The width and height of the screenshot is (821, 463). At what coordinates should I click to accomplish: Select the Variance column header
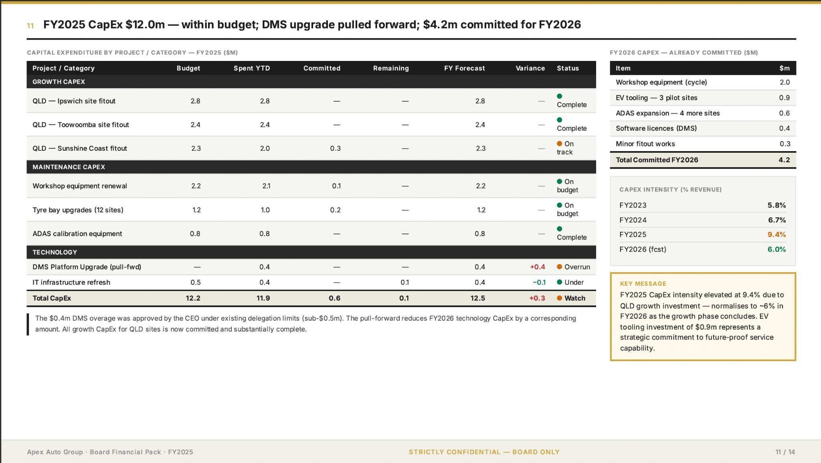pos(530,68)
